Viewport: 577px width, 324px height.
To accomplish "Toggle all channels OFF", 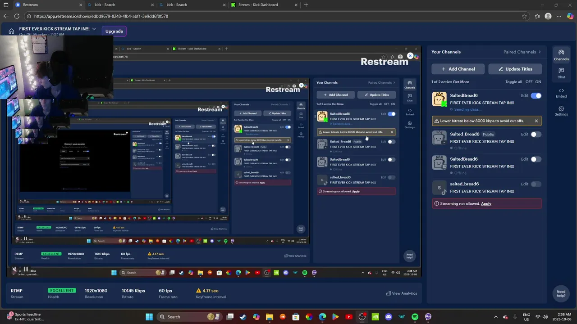I will tap(529, 82).
